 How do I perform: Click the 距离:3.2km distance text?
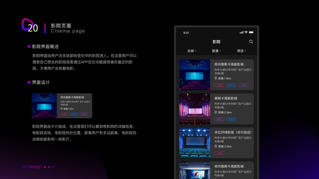[x=225, y=146]
